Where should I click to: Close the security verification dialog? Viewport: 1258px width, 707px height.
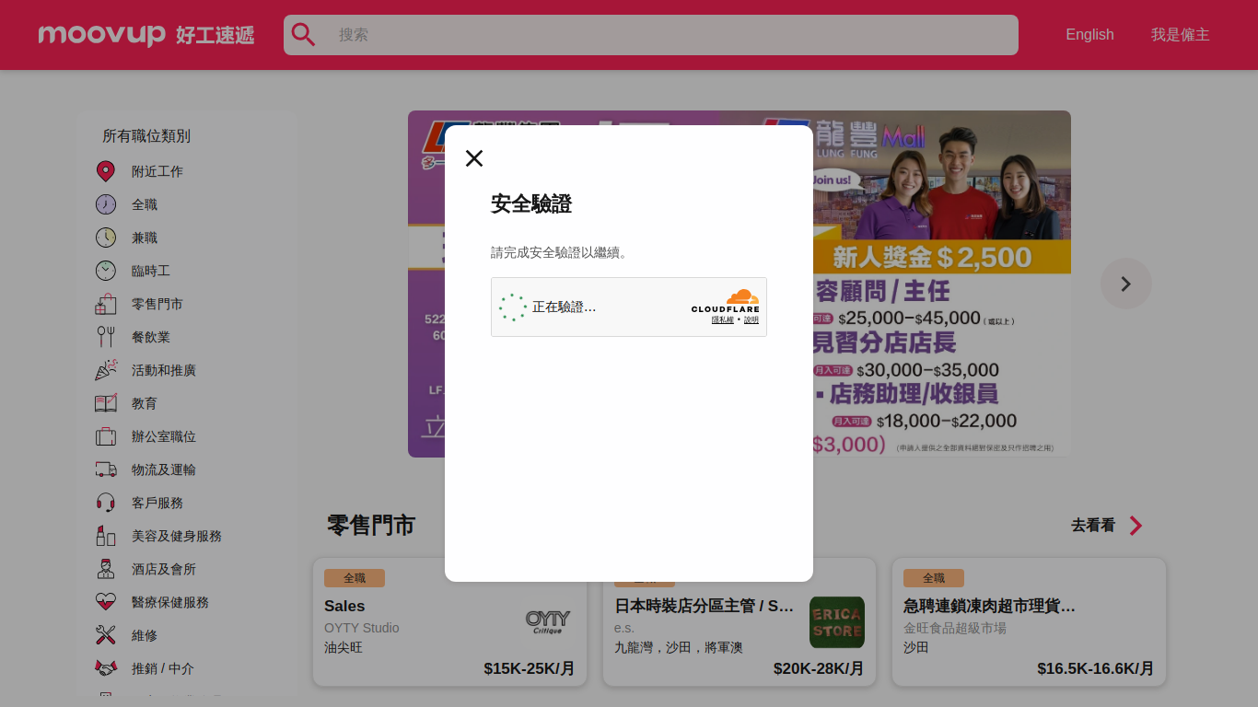pos(474,158)
